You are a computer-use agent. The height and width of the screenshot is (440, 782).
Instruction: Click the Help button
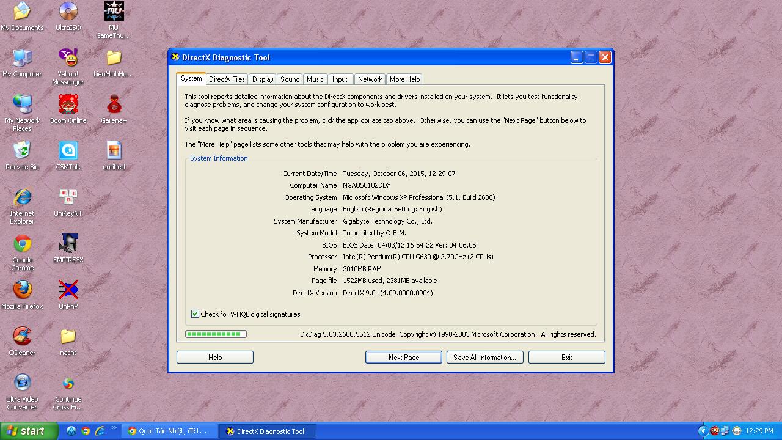point(215,358)
